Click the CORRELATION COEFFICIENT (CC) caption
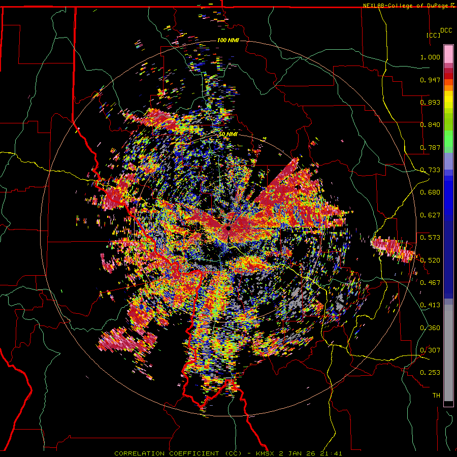Viewport: 457px width, 457px height. coord(178,453)
